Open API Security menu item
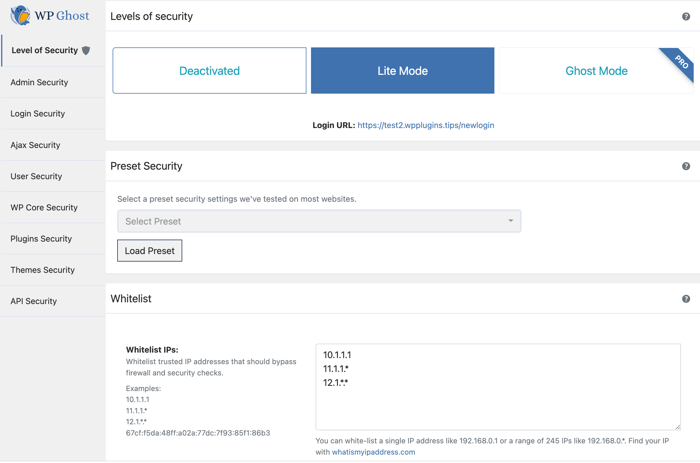The height and width of the screenshot is (463, 700). point(33,301)
